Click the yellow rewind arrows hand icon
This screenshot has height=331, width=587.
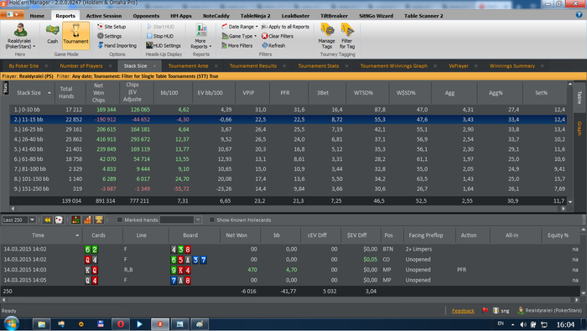pyautogui.click(x=48, y=220)
